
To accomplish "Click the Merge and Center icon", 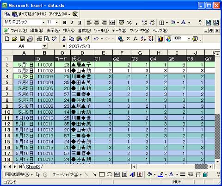I will point(112,23).
